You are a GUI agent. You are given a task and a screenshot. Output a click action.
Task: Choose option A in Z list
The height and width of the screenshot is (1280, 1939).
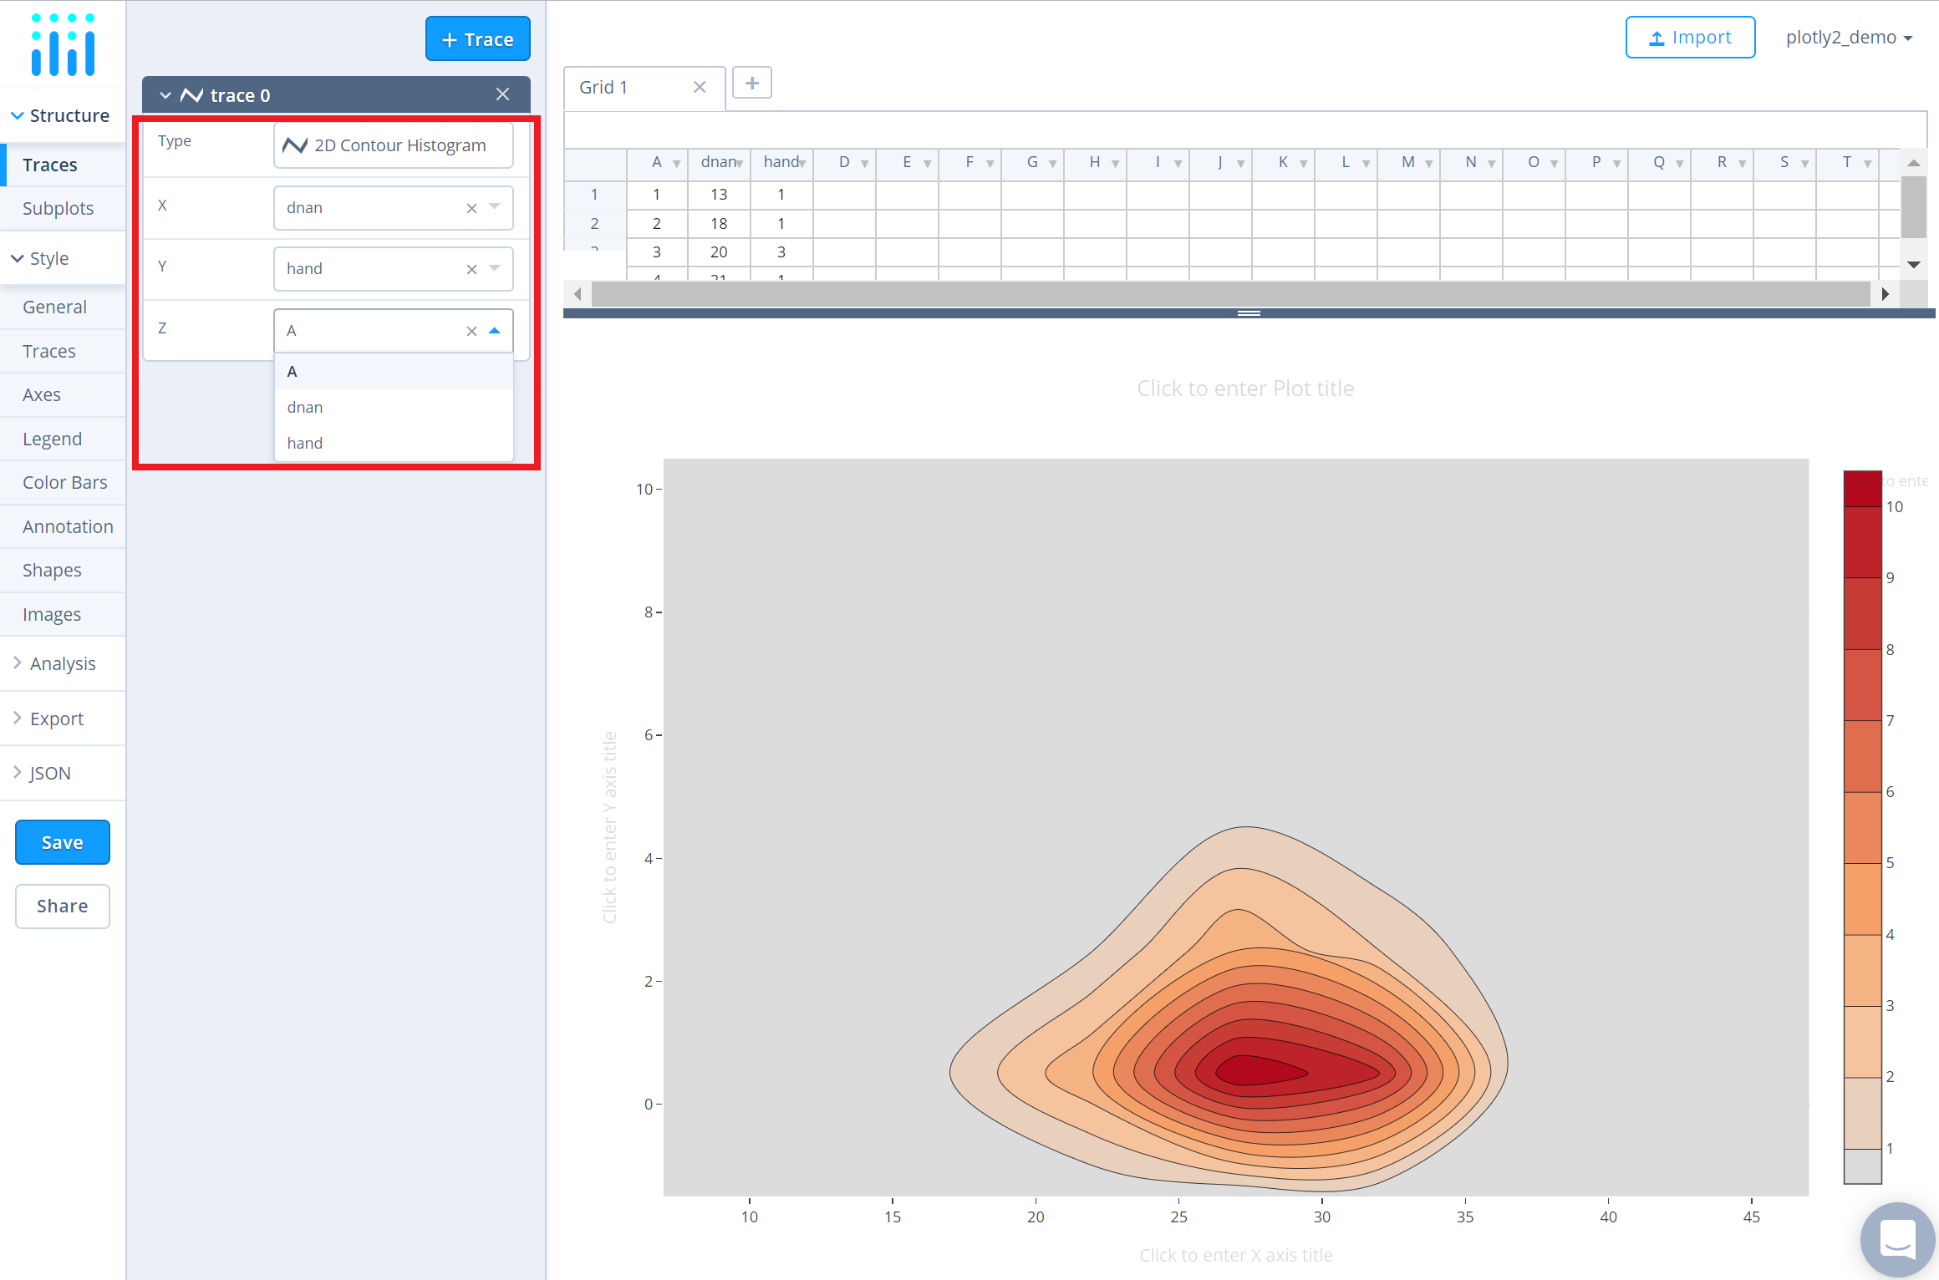coord(394,371)
